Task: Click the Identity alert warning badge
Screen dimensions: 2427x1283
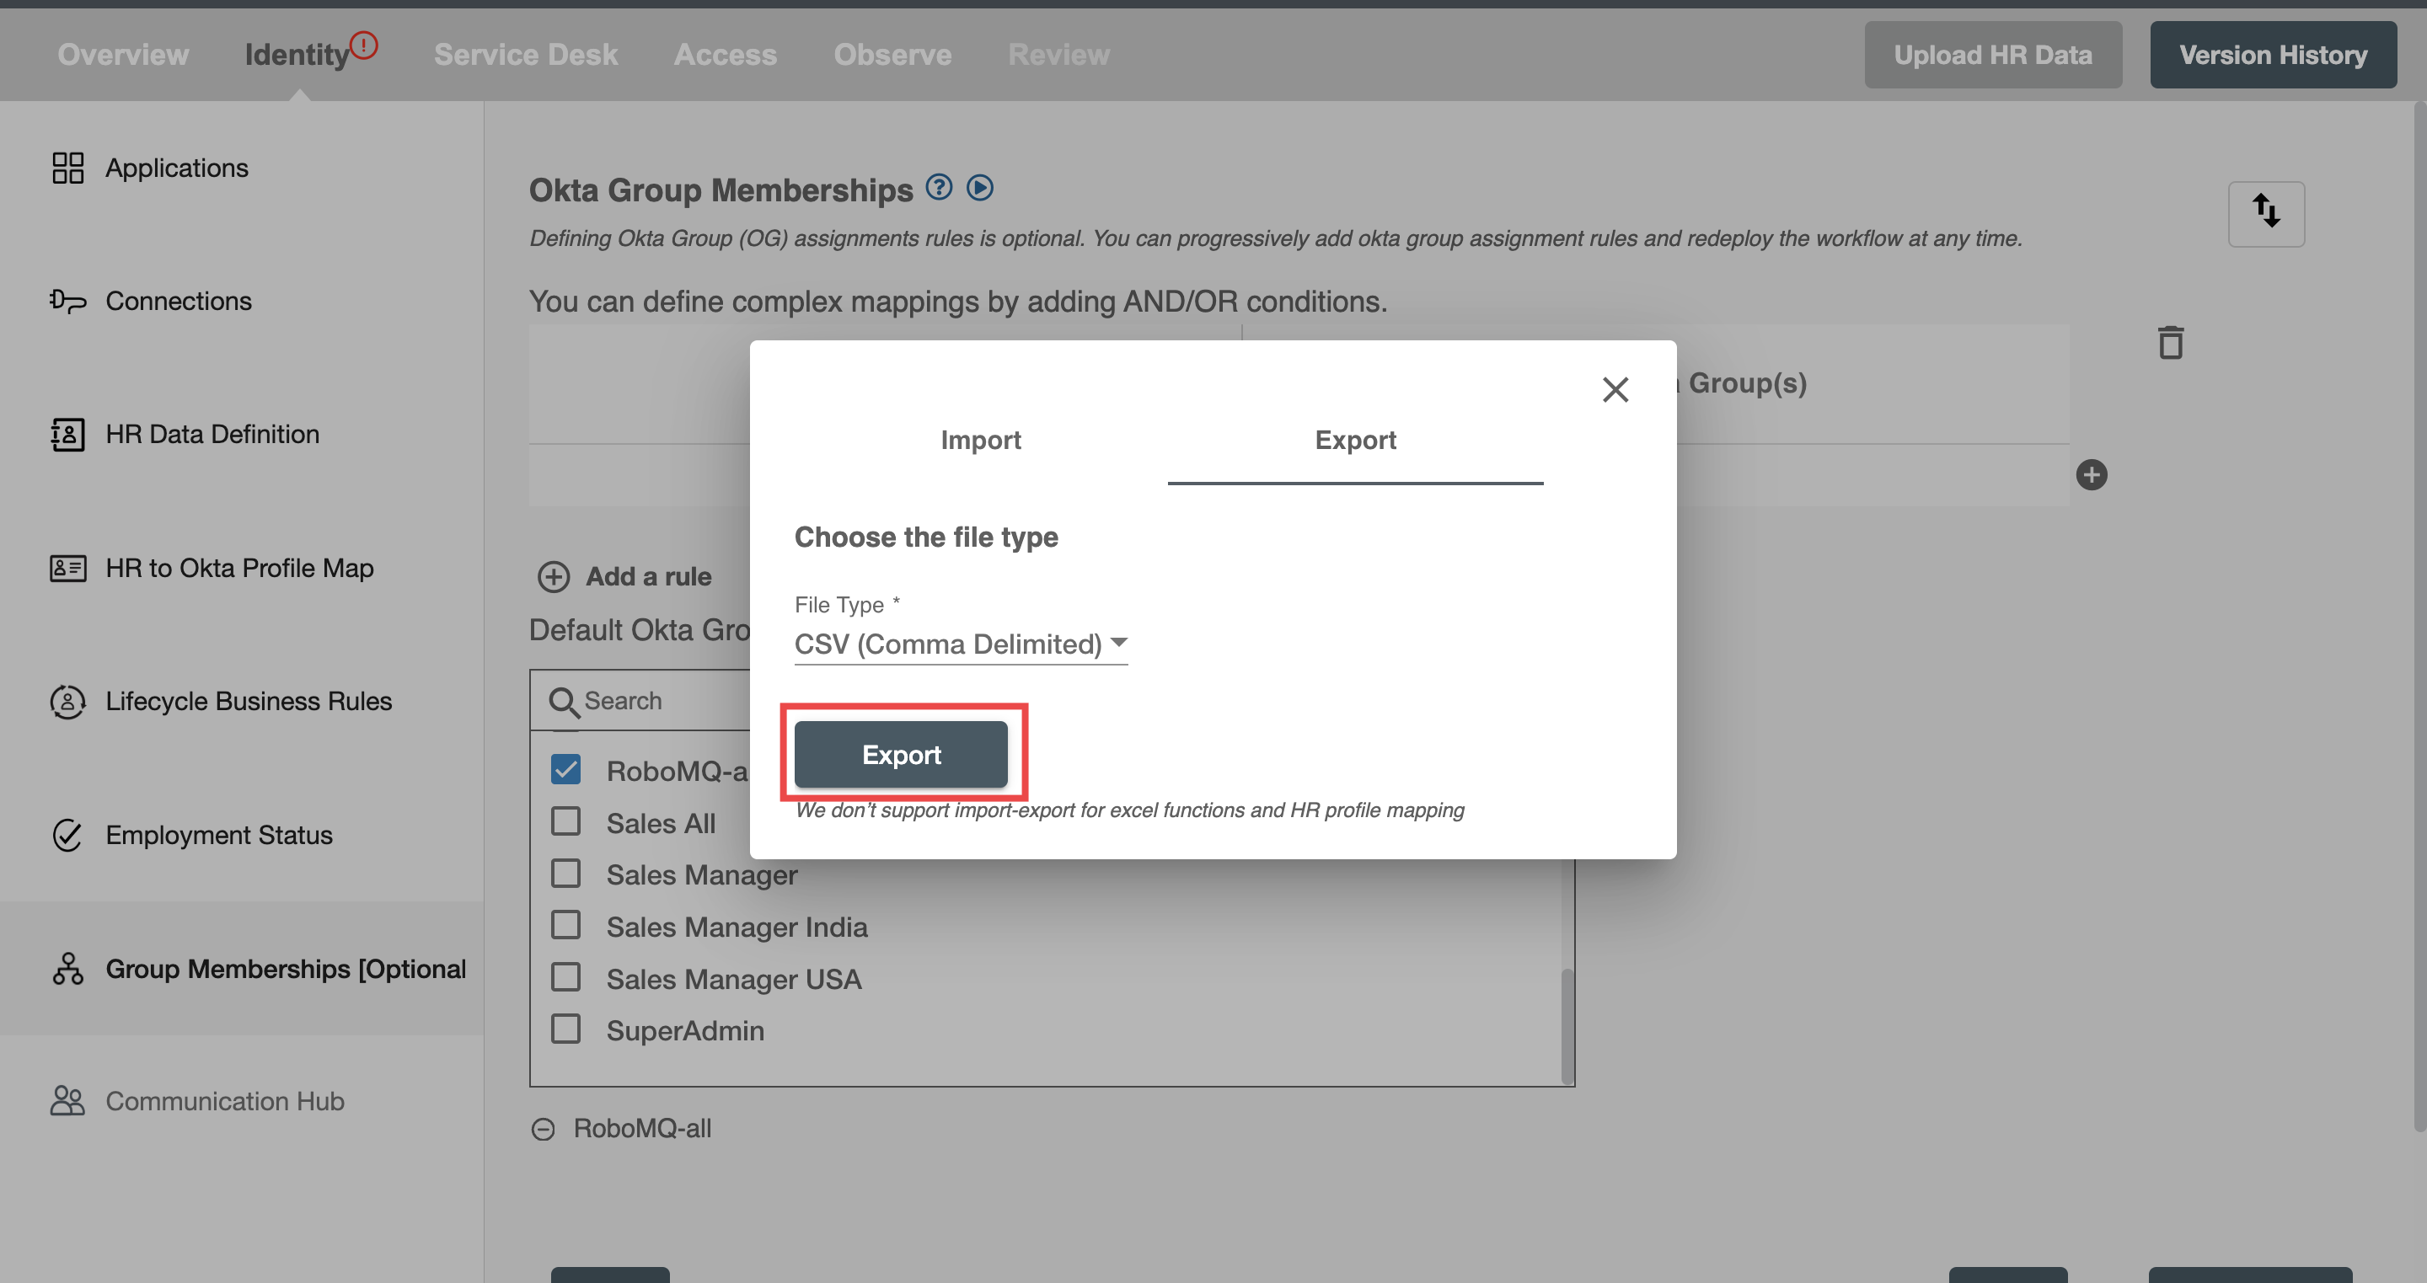Action: pyautogui.click(x=364, y=45)
